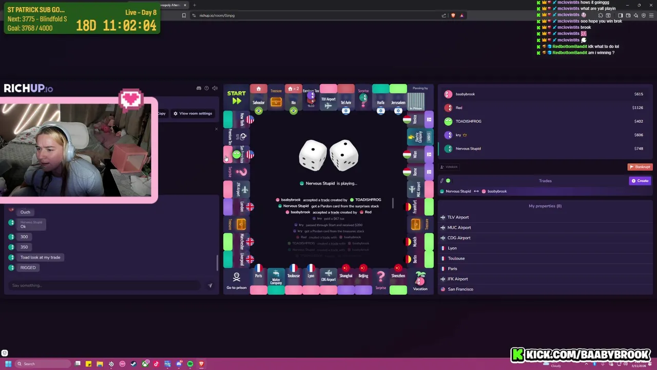This screenshot has width=657, height=370.
Task: Open the Nervous Stupid and baabybrook trade
Action: [x=545, y=191]
